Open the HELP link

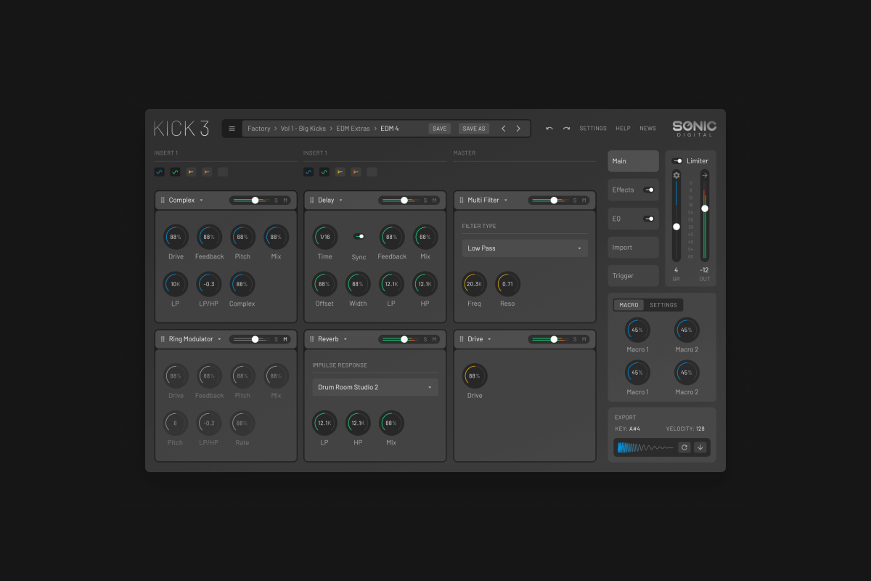click(x=623, y=129)
